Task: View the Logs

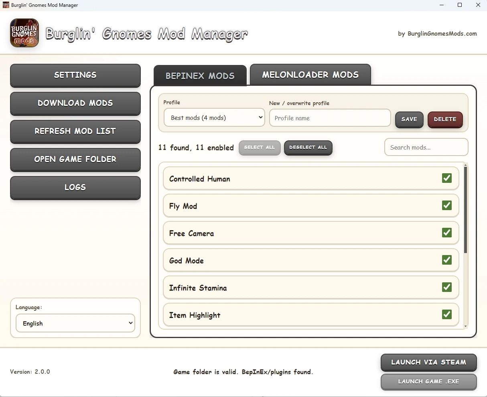Action: point(75,187)
